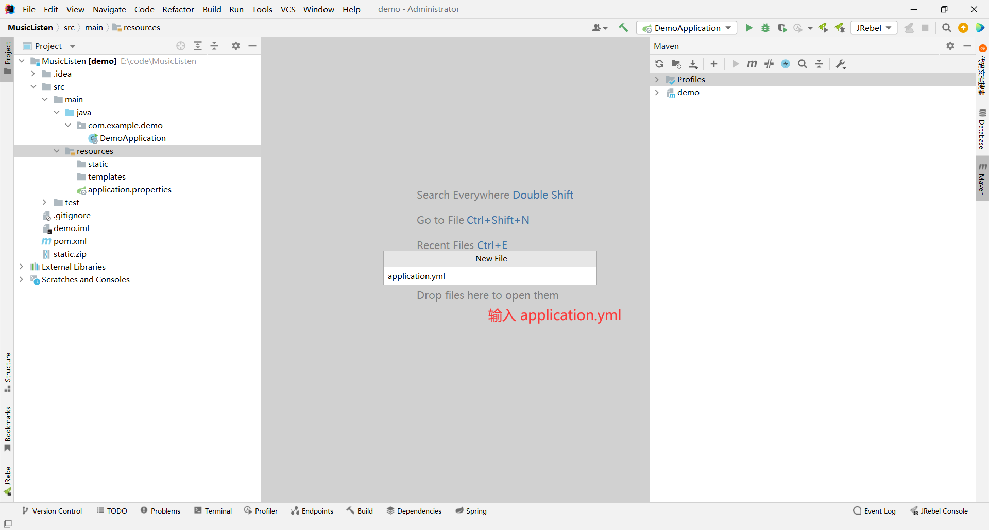Open the Spring tool window
The width and height of the screenshot is (989, 530).
(x=471, y=510)
